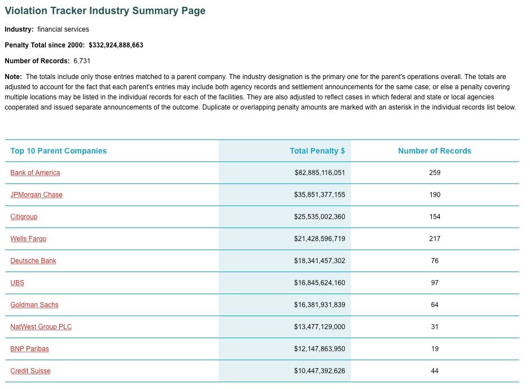Click the bold Note: label
530x389 pixels.
point(13,77)
